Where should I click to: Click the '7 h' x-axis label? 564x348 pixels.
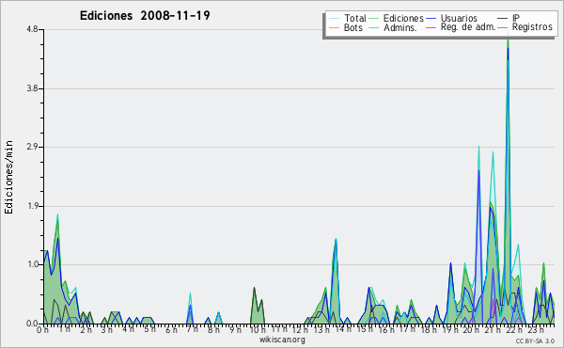coord(192,329)
